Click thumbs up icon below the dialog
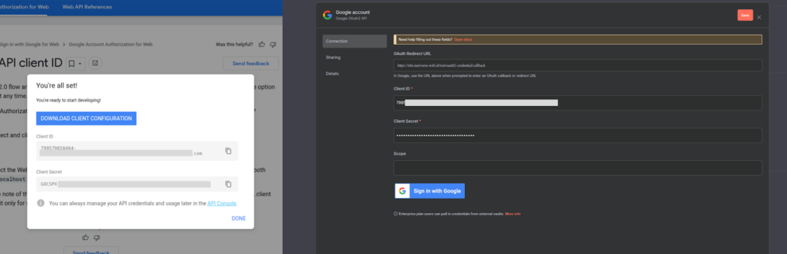This screenshot has width=787, height=254. pyautogui.click(x=85, y=238)
